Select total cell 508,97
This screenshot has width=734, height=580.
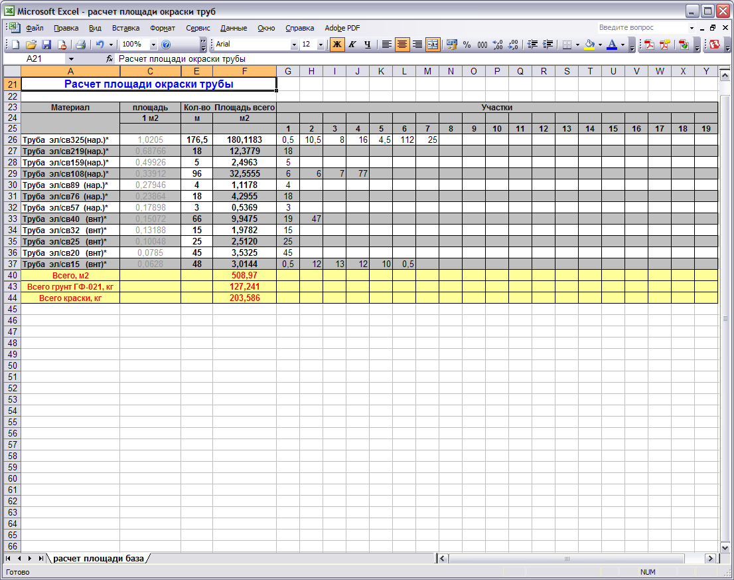[244, 276]
